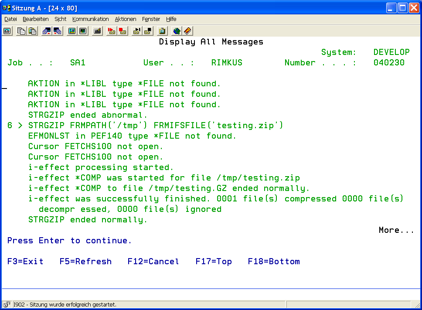Start macro recording with the record icon
The width and height of the screenshot is (422, 310).
[112, 31]
